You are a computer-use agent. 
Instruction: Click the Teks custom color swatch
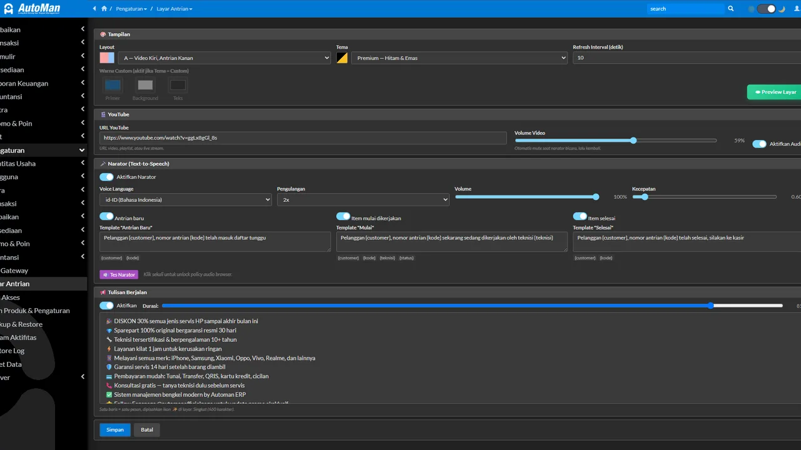pyautogui.click(x=178, y=85)
